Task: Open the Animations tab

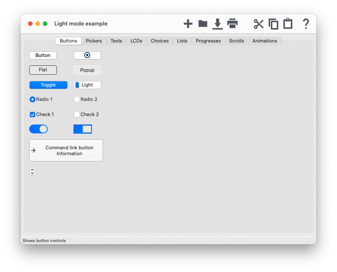Action: pos(265,41)
